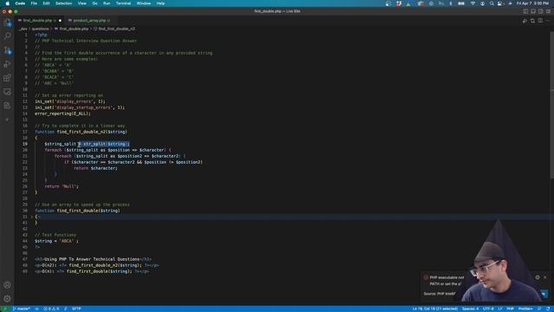
Task: Open the Terminal menu
Action: 123,3
